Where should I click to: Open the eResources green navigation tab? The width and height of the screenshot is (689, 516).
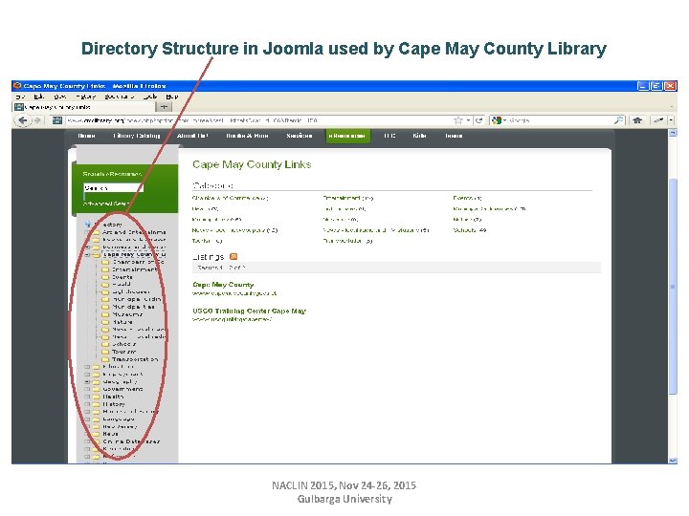[347, 136]
